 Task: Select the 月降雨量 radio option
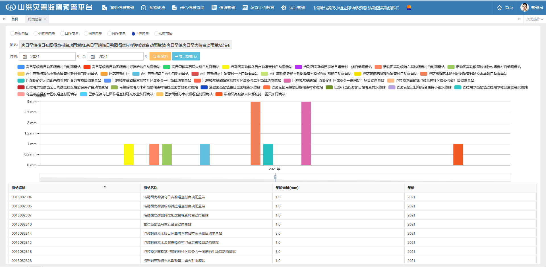pyautogui.click(x=109, y=33)
